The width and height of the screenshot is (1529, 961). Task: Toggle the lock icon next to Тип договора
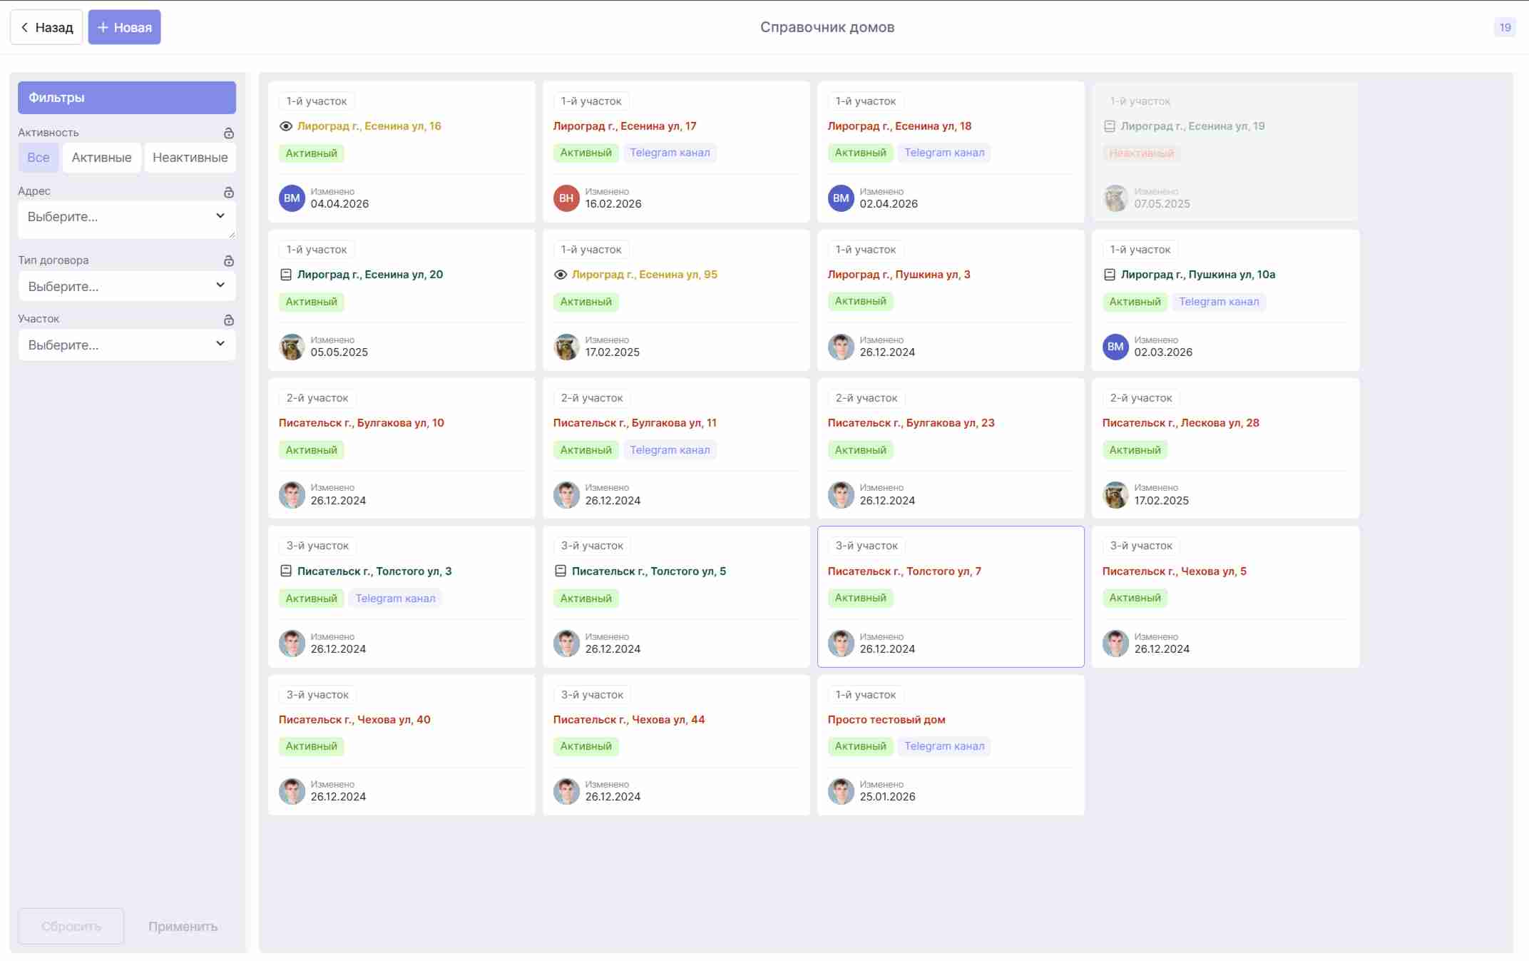coord(228,261)
